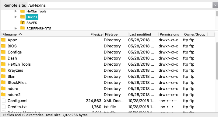Click the 1,760 filesize value
This screenshot has width=218, height=117.
(x=96, y=107)
